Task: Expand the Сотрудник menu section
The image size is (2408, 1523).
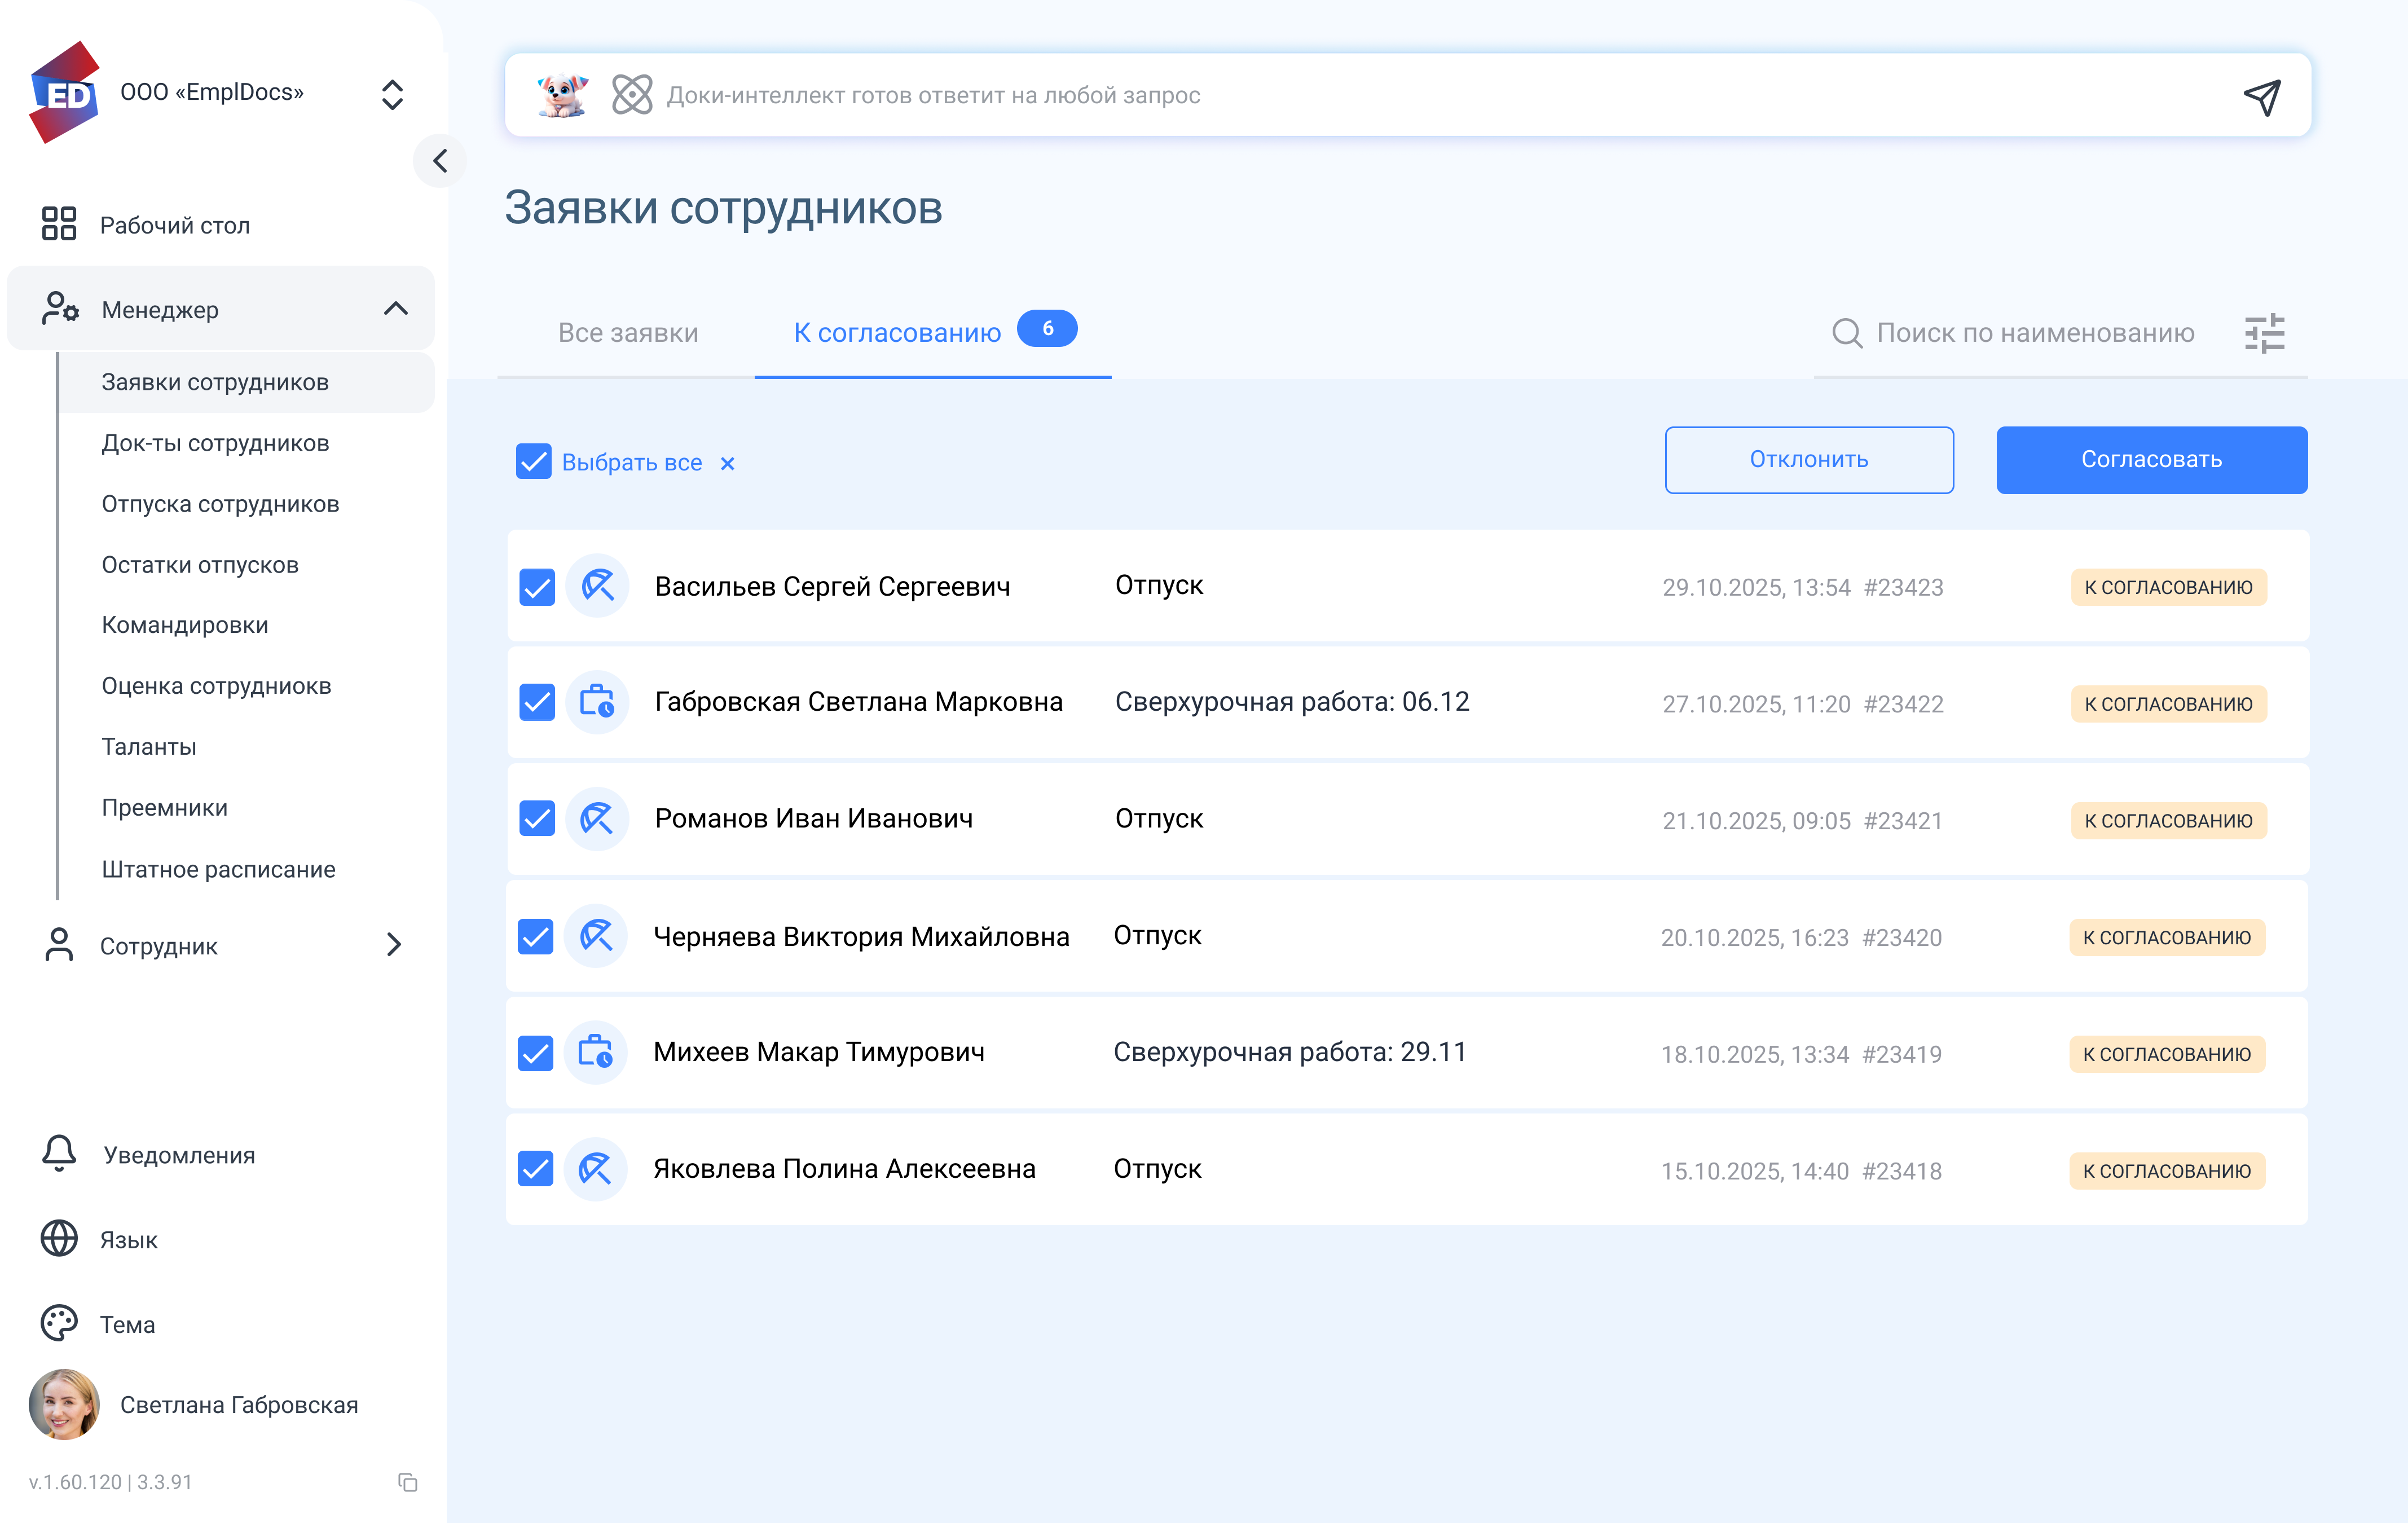Action: pyautogui.click(x=394, y=945)
